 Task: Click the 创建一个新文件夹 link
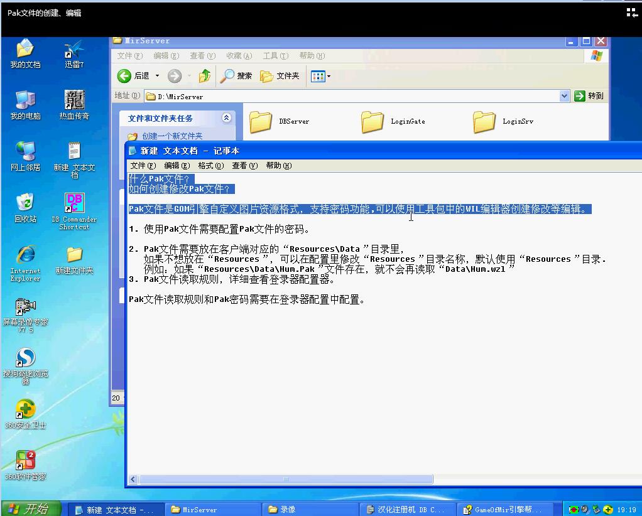(x=172, y=136)
